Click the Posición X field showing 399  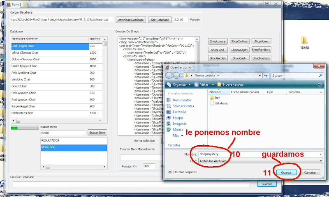149,166
